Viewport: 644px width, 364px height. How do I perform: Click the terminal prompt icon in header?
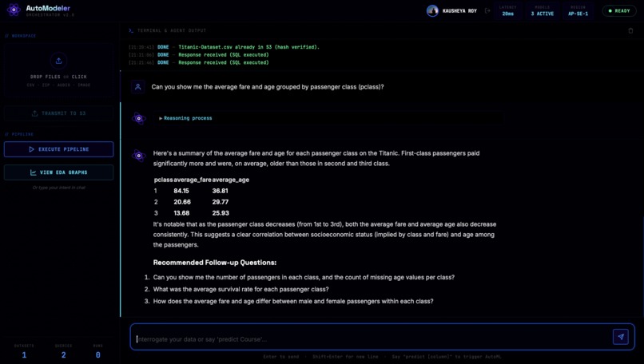click(x=131, y=30)
